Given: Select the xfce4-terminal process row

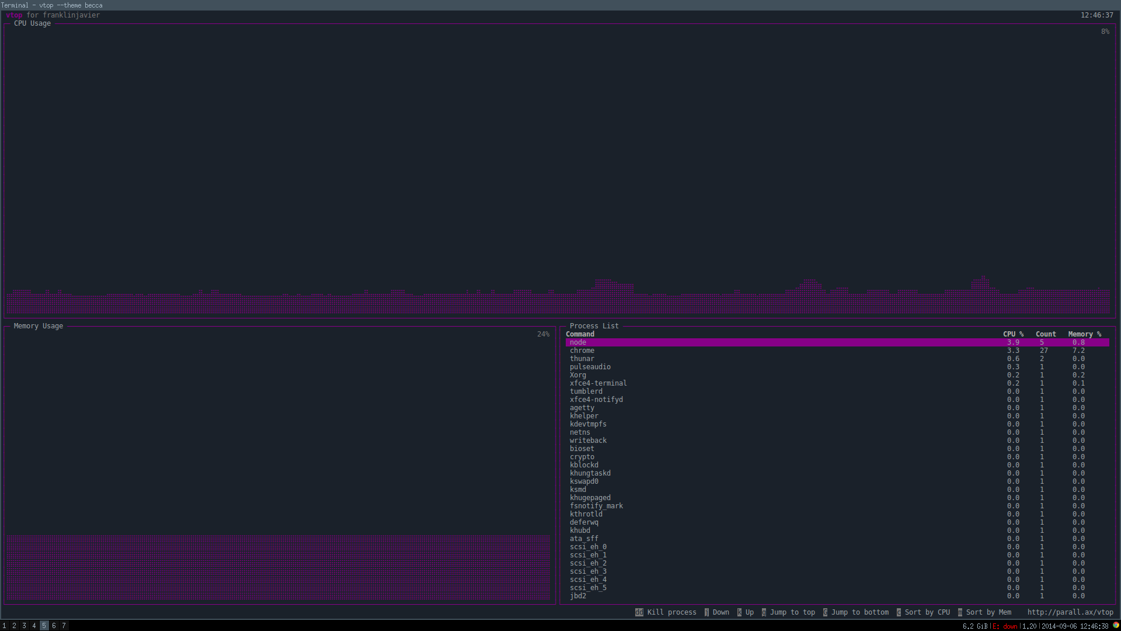Looking at the screenshot, I should [x=598, y=383].
